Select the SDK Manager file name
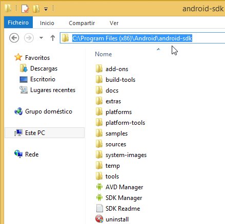 coord(124,198)
